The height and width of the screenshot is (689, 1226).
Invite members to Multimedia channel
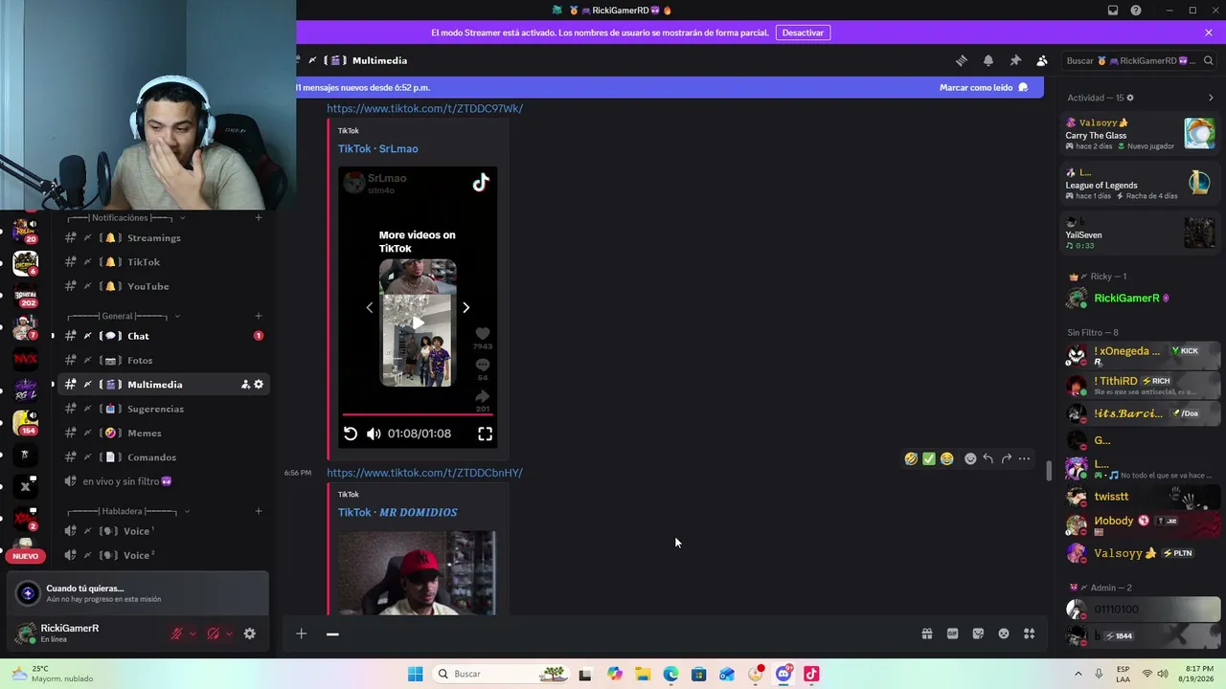point(245,385)
